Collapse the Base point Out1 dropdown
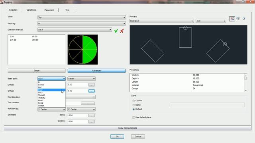This screenshot has height=143, width=255. pos(51,79)
